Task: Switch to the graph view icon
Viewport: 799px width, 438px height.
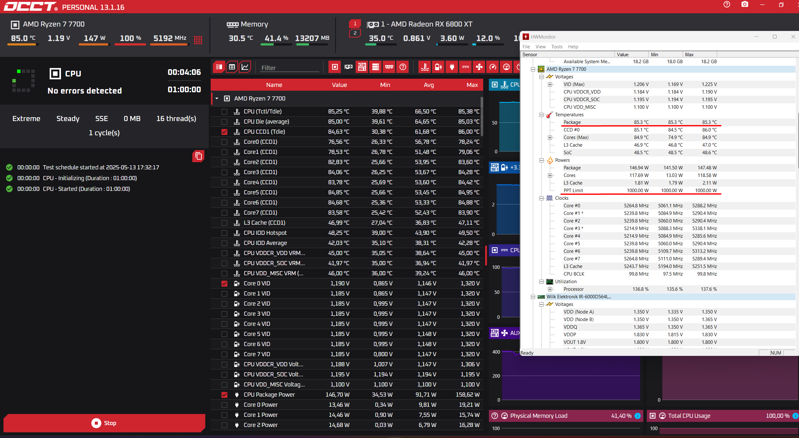Action: (245, 67)
